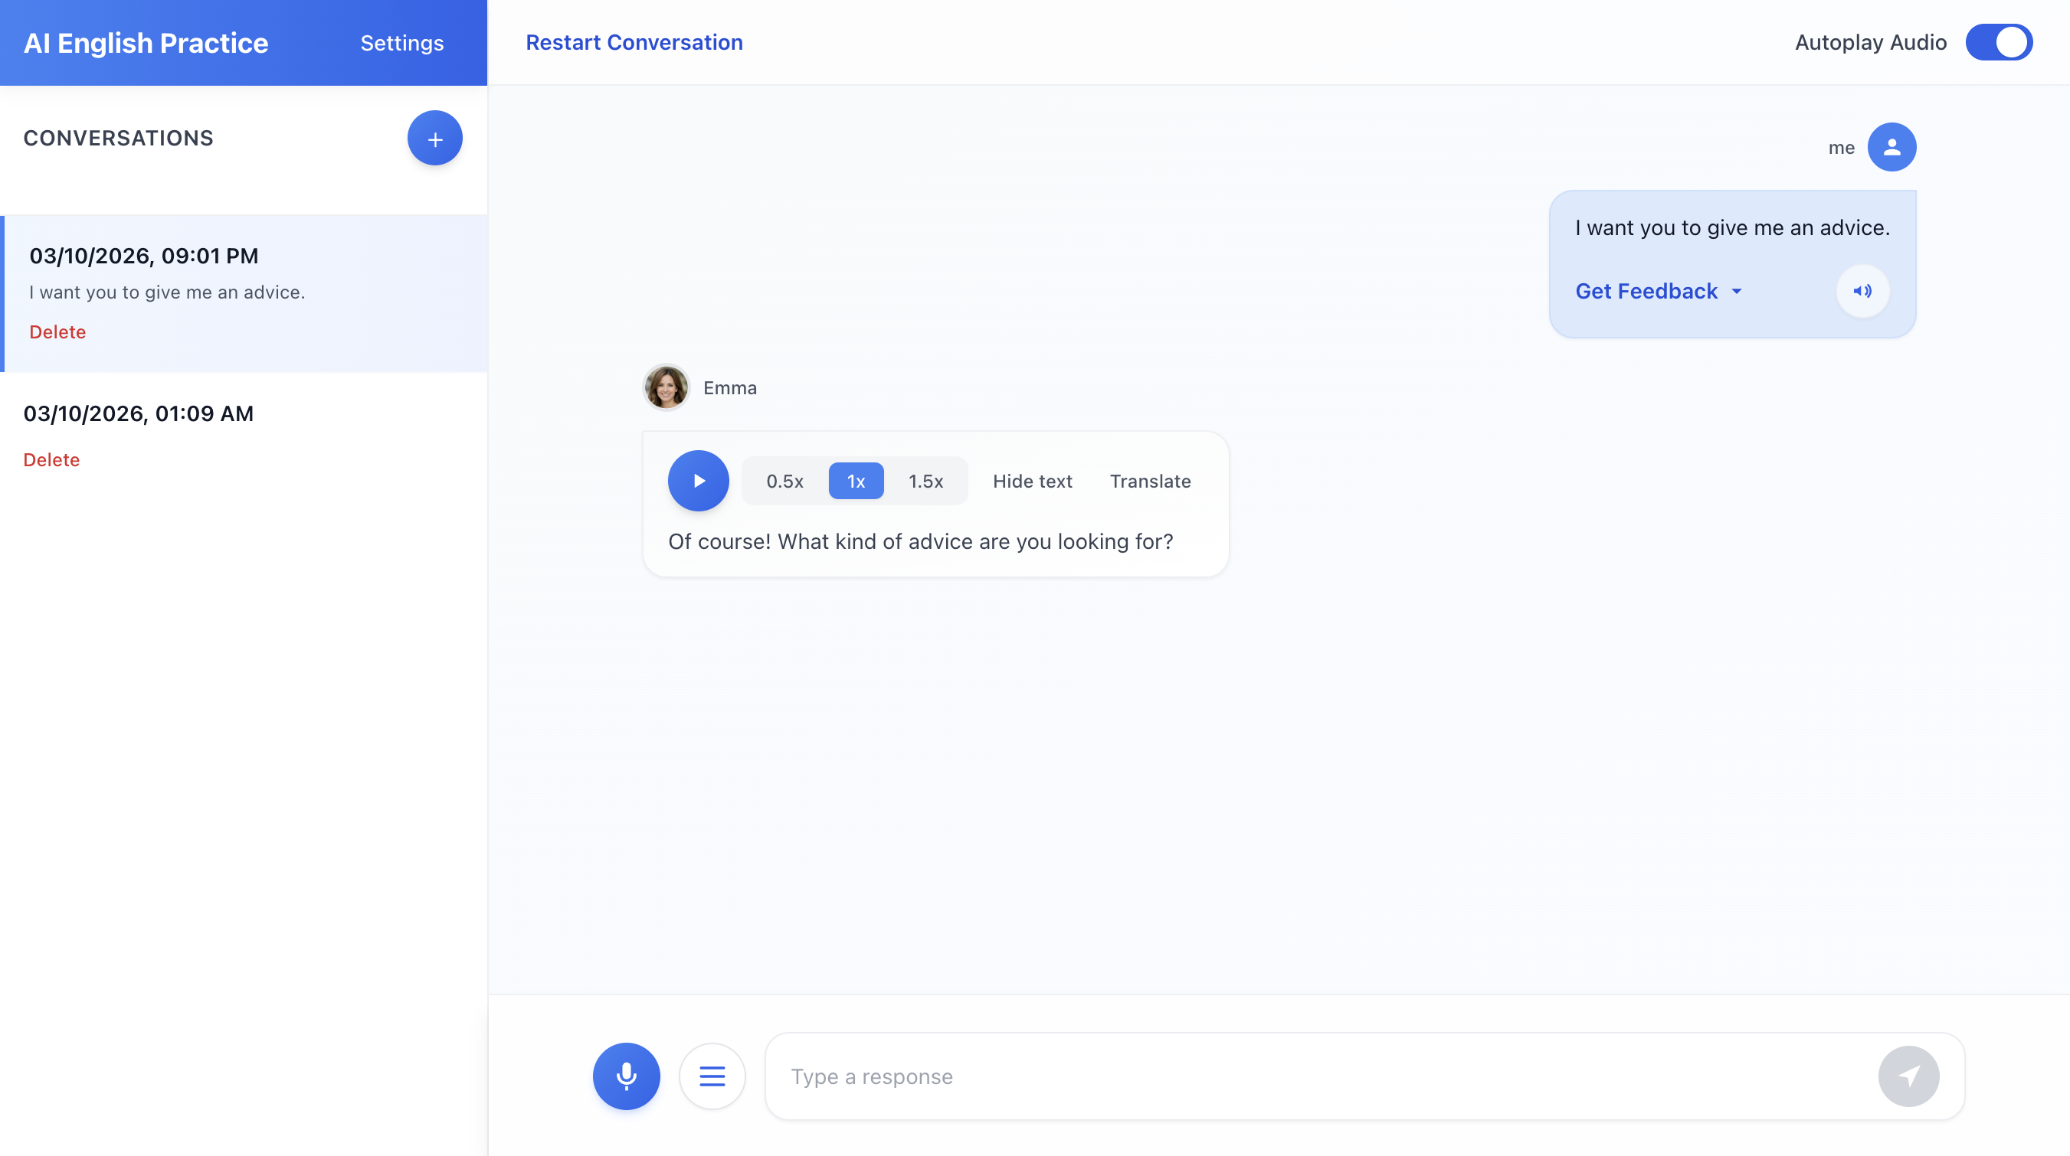Open the 01:09 AM conversation
The height and width of the screenshot is (1156, 2070).
(x=138, y=413)
